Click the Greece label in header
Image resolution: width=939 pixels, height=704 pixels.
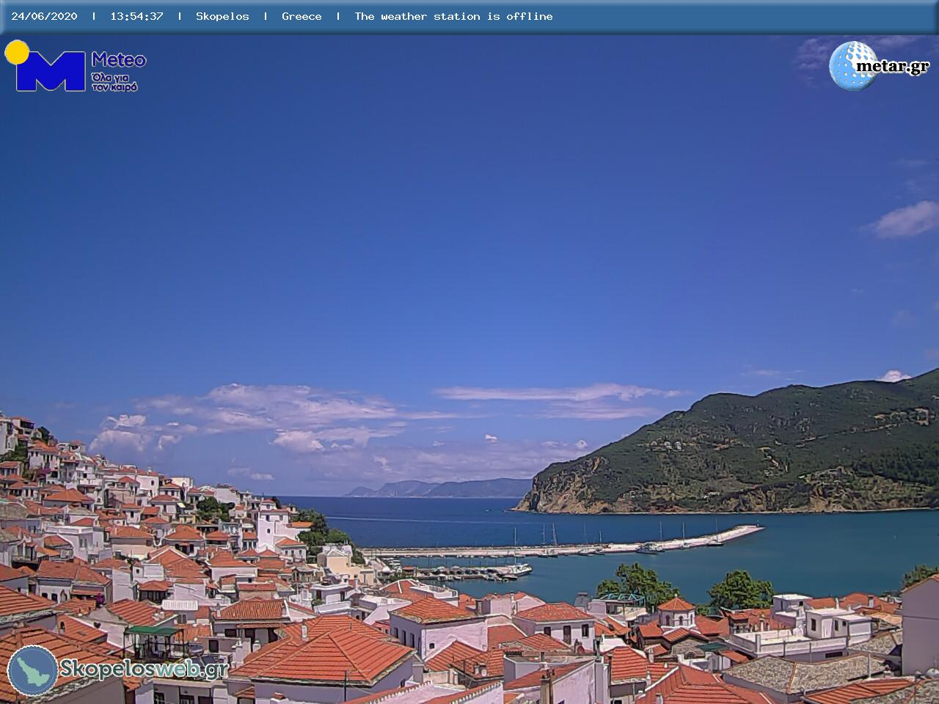pos(302,16)
